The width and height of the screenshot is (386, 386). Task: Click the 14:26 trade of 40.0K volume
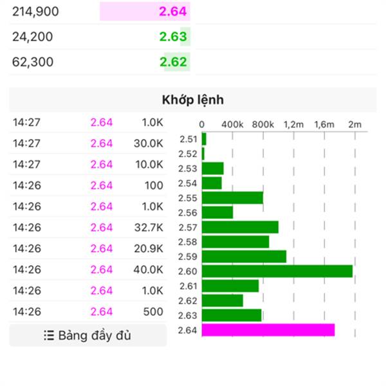[x=88, y=270]
